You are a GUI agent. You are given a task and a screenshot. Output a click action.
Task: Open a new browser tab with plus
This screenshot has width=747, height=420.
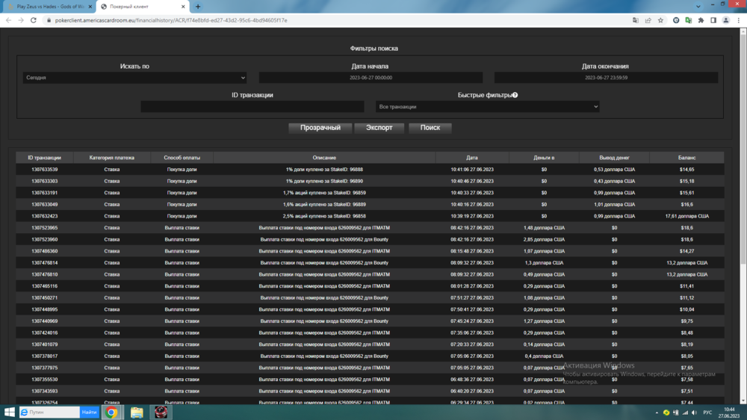(x=198, y=7)
